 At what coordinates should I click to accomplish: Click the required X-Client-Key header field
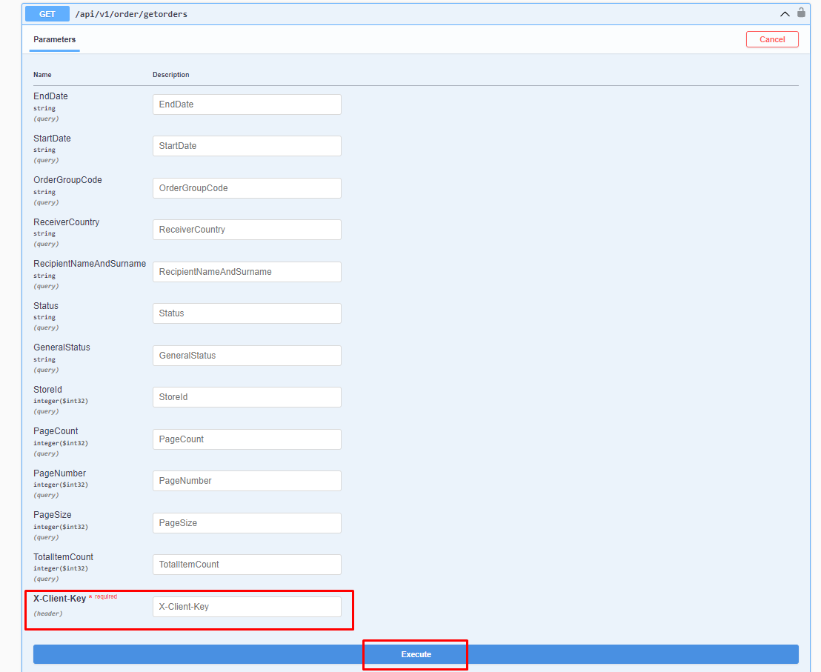tap(247, 607)
